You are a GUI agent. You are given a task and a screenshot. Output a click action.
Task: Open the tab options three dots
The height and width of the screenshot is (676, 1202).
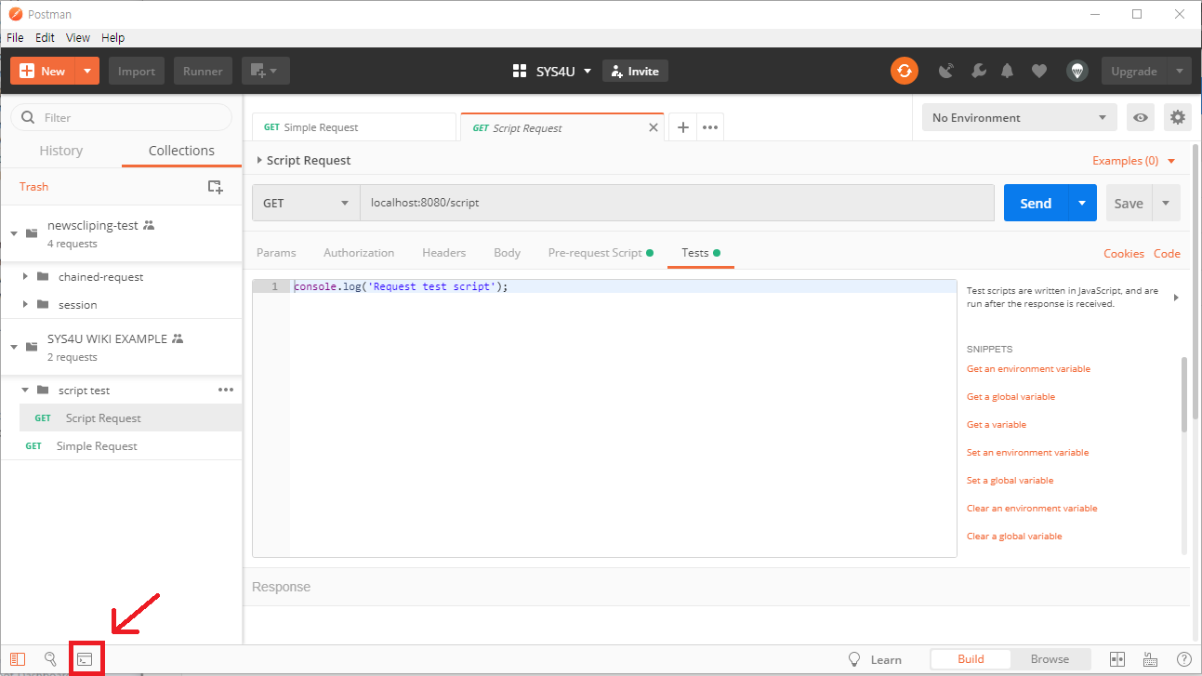[x=710, y=127]
